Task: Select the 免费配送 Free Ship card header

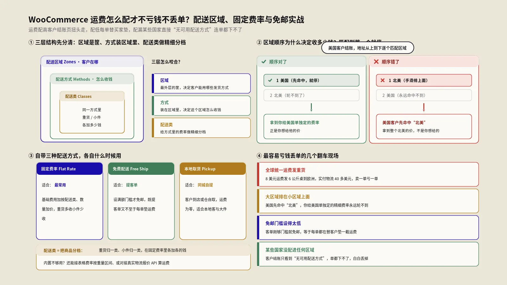Action: click(141, 169)
